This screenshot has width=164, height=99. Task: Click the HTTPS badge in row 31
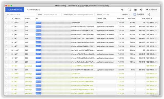tap(38, 23)
